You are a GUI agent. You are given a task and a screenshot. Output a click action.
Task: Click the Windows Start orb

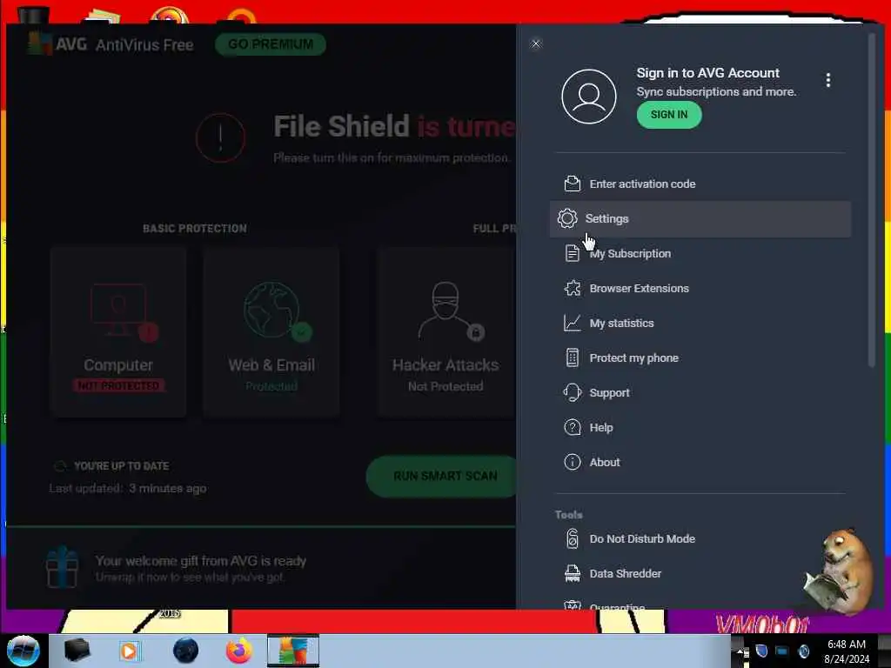tap(23, 651)
